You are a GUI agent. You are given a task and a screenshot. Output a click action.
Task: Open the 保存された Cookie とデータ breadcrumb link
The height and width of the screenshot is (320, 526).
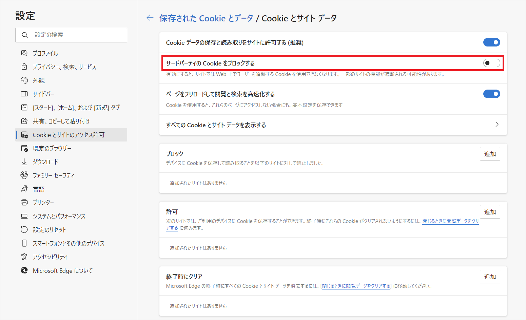coord(206,18)
